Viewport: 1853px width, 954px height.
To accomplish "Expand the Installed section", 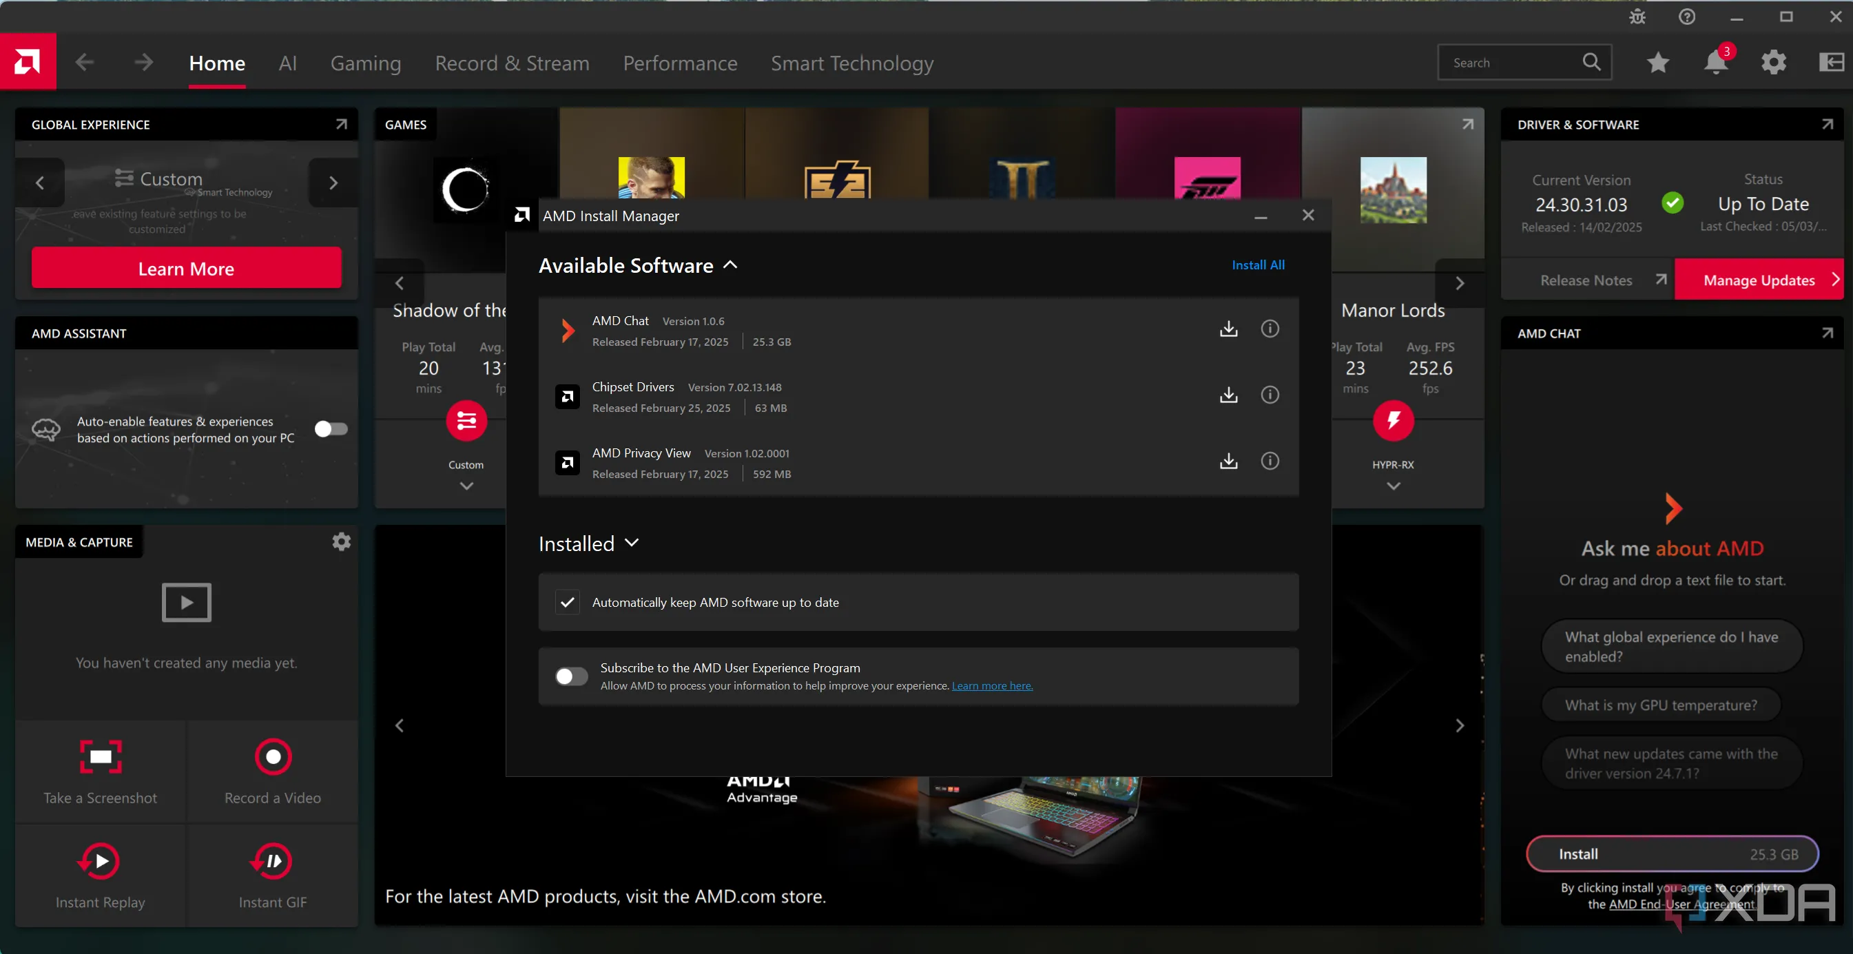I will tap(632, 543).
